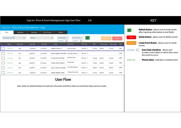Click the faded Create Event button in toolbar
The image size is (181, 128).
[106, 38]
